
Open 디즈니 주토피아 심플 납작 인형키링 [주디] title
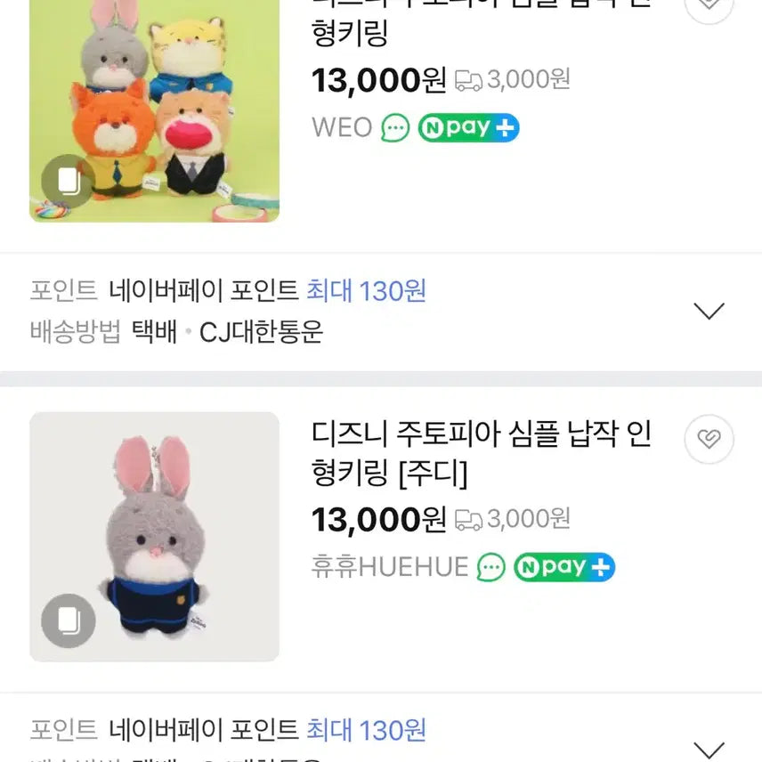(x=481, y=453)
